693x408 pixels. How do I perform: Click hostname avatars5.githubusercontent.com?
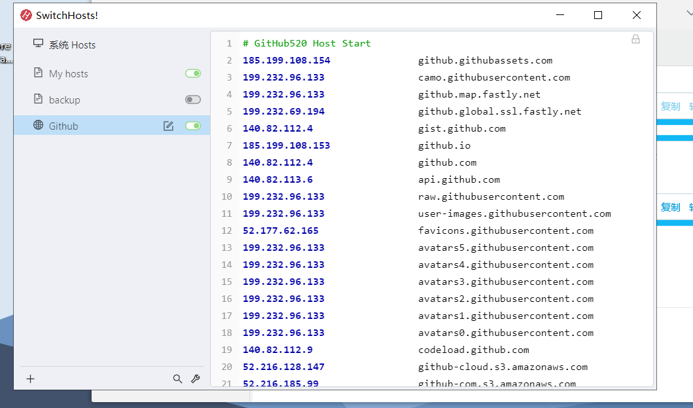coord(506,248)
